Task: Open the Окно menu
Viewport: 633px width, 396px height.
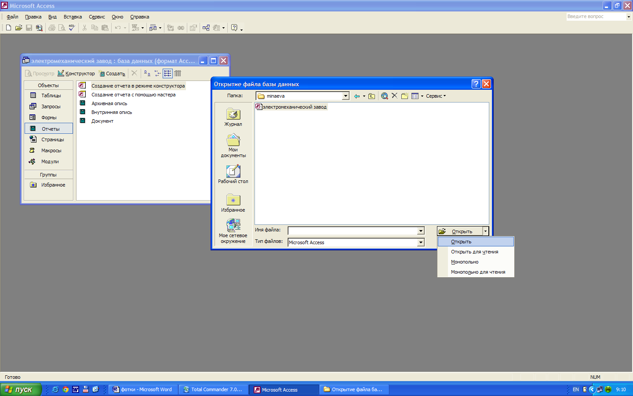Action: click(x=117, y=17)
